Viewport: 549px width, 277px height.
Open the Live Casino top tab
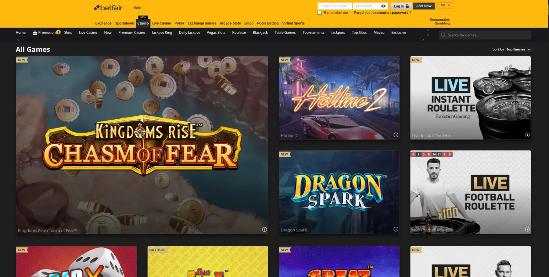tap(162, 23)
